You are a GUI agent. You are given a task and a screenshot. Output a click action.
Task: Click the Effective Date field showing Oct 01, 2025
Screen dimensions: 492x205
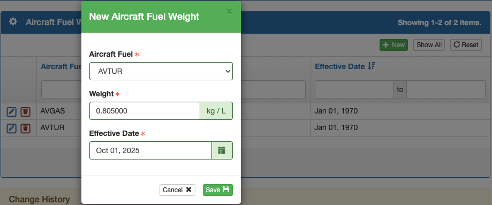pyautogui.click(x=150, y=150)
